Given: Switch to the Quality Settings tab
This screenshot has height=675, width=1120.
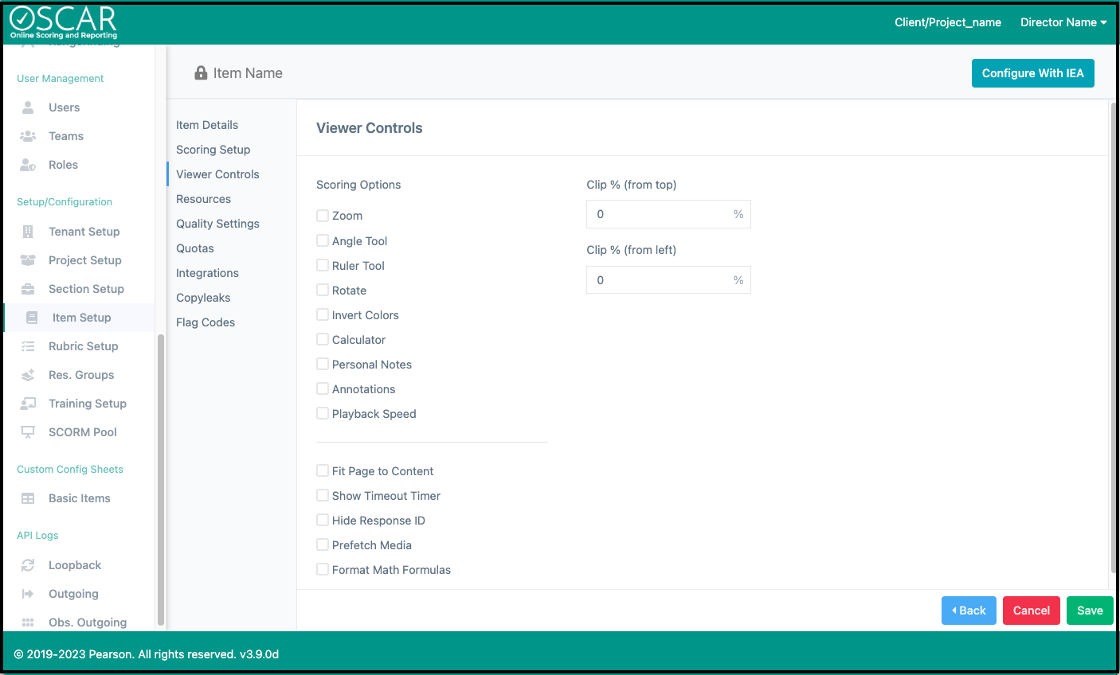Looking at the screenshot, I should [217, 224].
